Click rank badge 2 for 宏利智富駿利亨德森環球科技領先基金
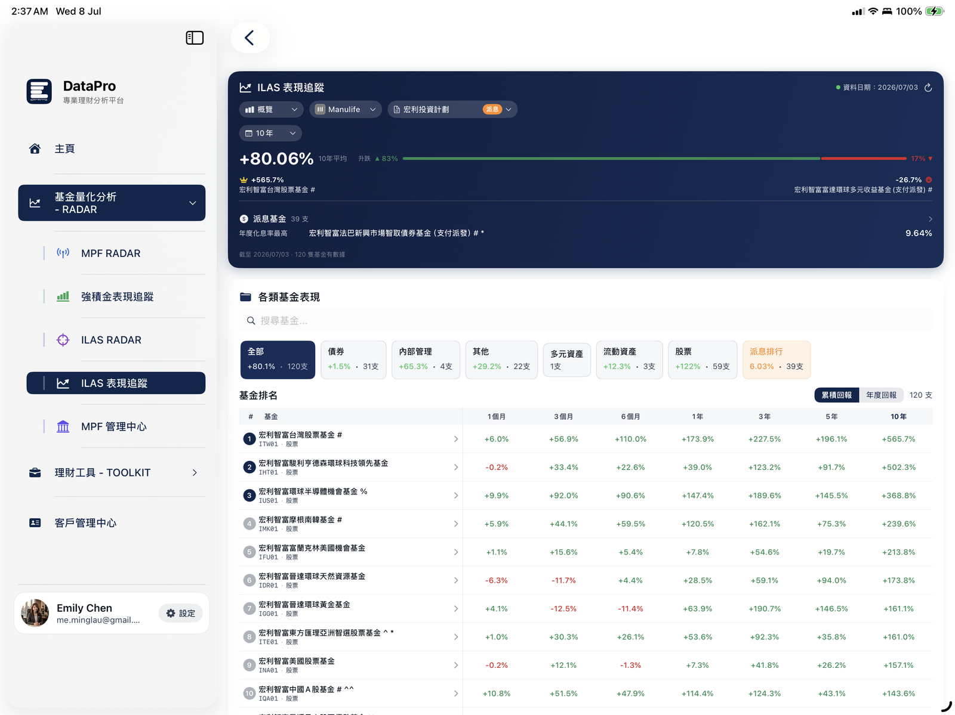The width and height of the screenshot is (955, 715). click(x=249, y=468)
